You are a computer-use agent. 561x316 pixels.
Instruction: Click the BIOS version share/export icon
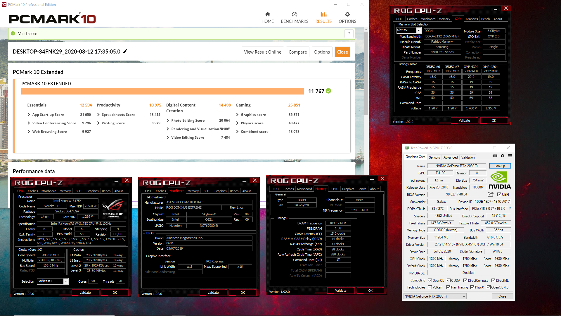[491, 194]
